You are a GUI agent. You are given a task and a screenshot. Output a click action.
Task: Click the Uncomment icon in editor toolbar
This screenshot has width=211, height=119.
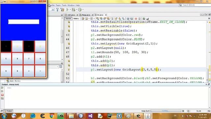(147, 19)
